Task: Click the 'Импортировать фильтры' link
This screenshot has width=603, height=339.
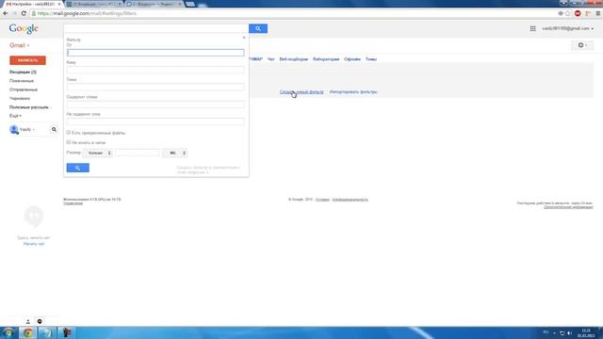Action: pos(353,92)
